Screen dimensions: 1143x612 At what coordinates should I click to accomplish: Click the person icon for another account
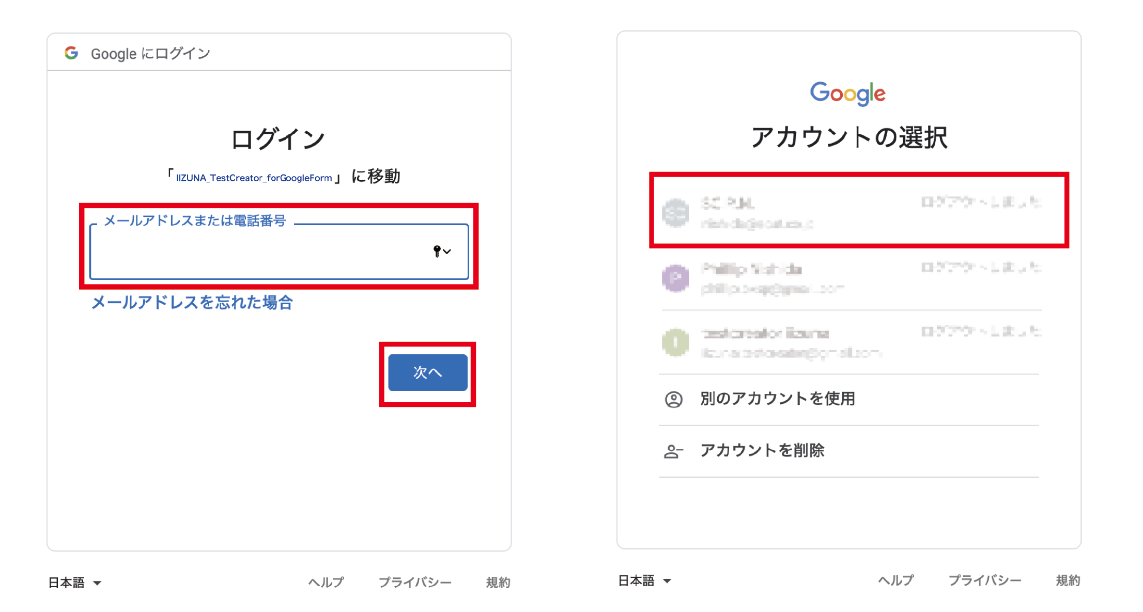point(673,399)
